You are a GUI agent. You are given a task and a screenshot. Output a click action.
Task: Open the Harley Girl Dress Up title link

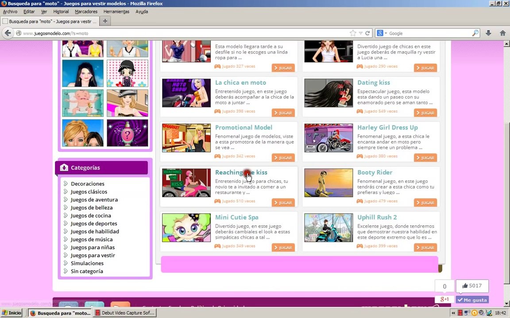coord(387,128)
